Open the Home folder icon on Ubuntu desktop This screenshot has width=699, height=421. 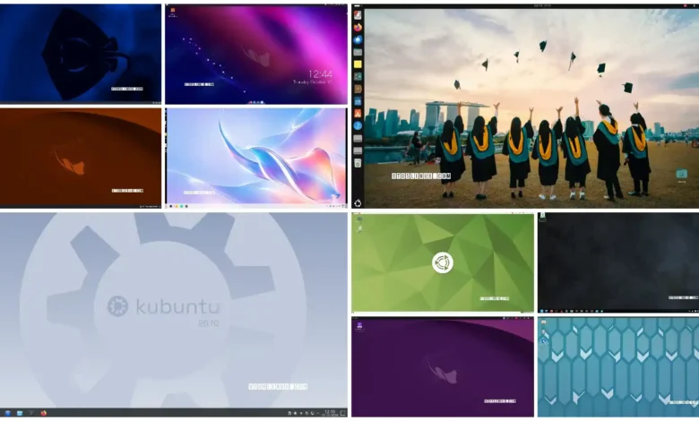tap(681, 174)
